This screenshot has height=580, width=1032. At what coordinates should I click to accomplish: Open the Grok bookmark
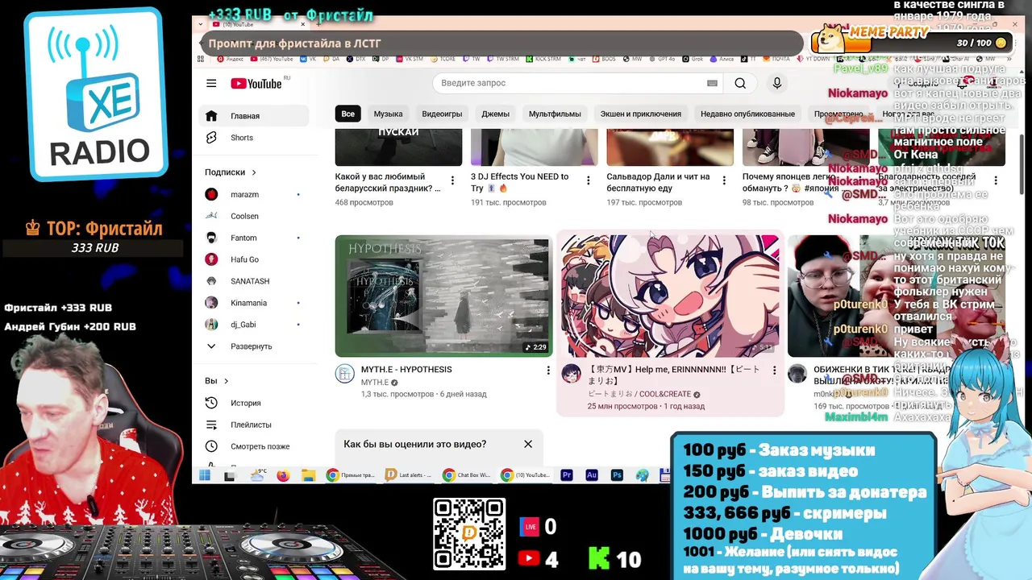pos(693,59)
